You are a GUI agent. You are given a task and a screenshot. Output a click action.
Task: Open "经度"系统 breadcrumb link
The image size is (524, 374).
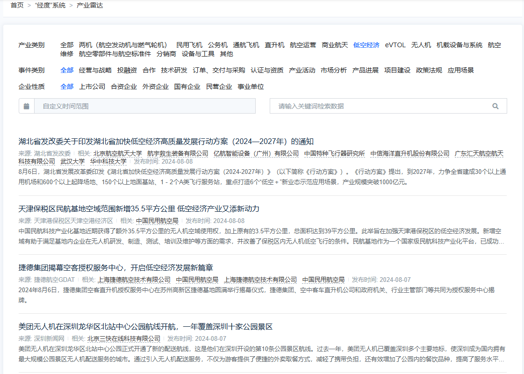coord(50,5)
